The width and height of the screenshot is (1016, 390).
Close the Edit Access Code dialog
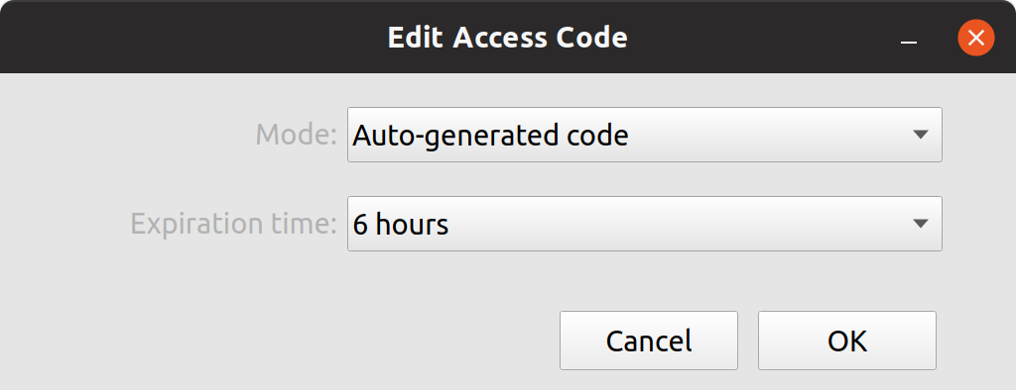point(976,38)
